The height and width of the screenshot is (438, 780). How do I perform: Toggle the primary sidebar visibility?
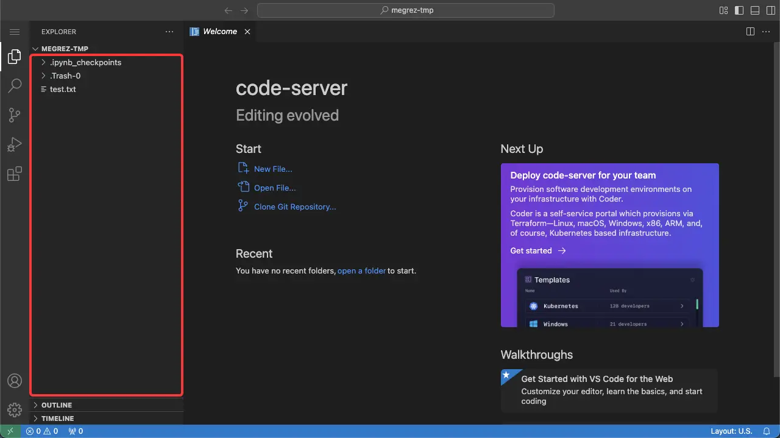tap(738, 10)
